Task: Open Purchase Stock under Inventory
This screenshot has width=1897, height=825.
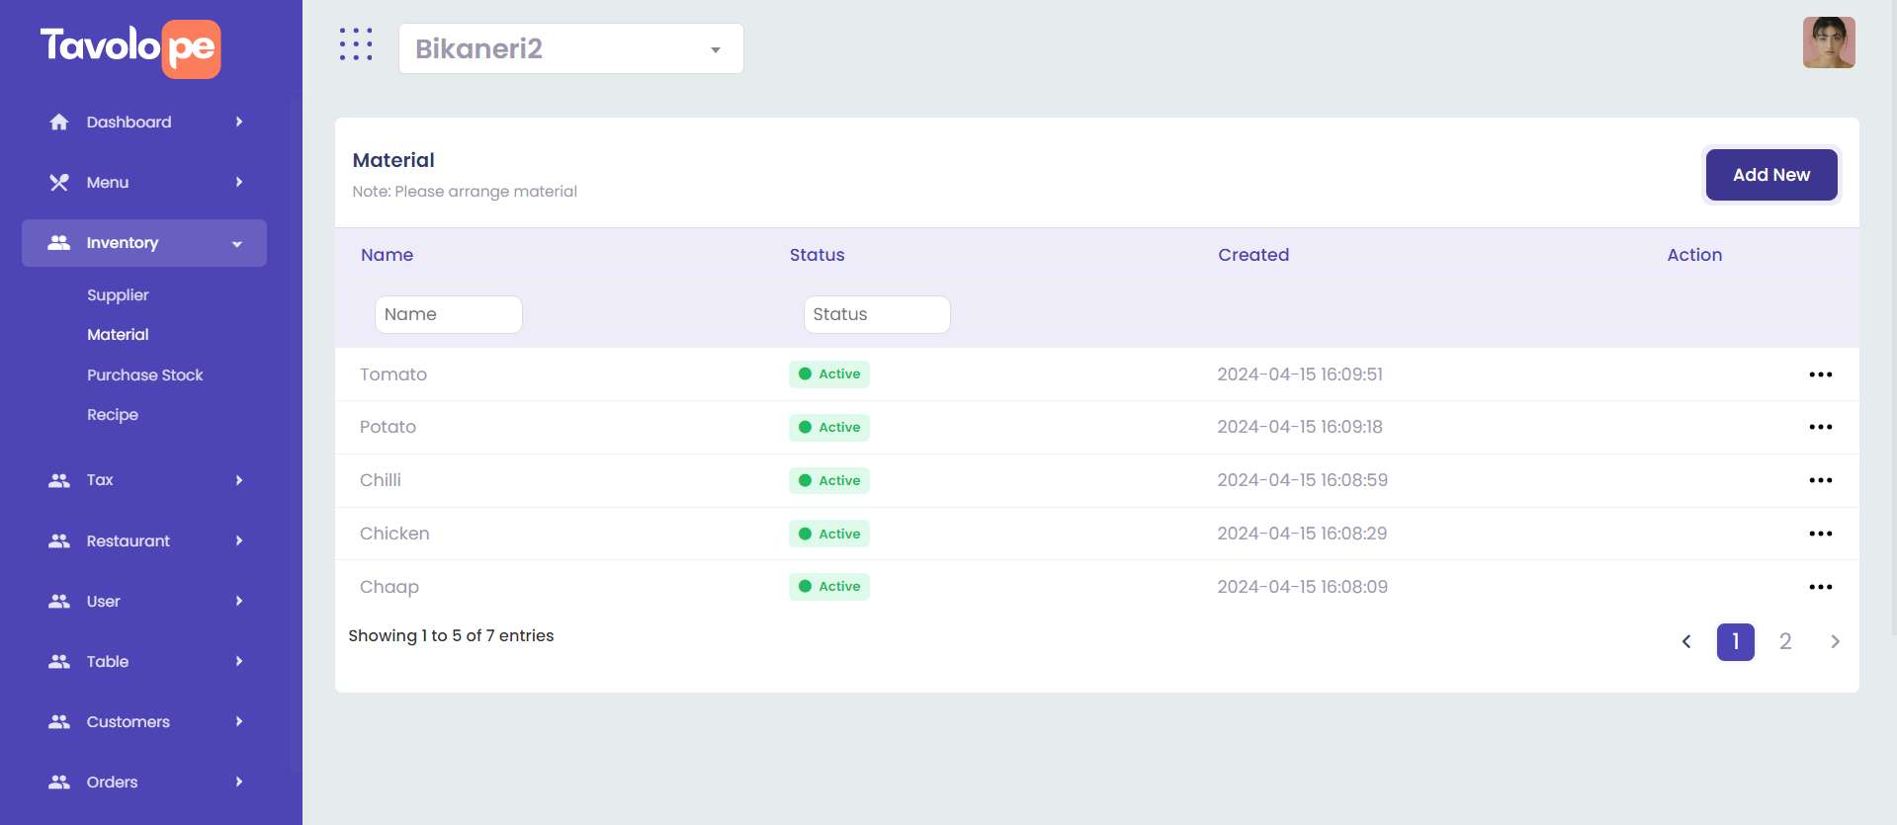Action: 144,375
